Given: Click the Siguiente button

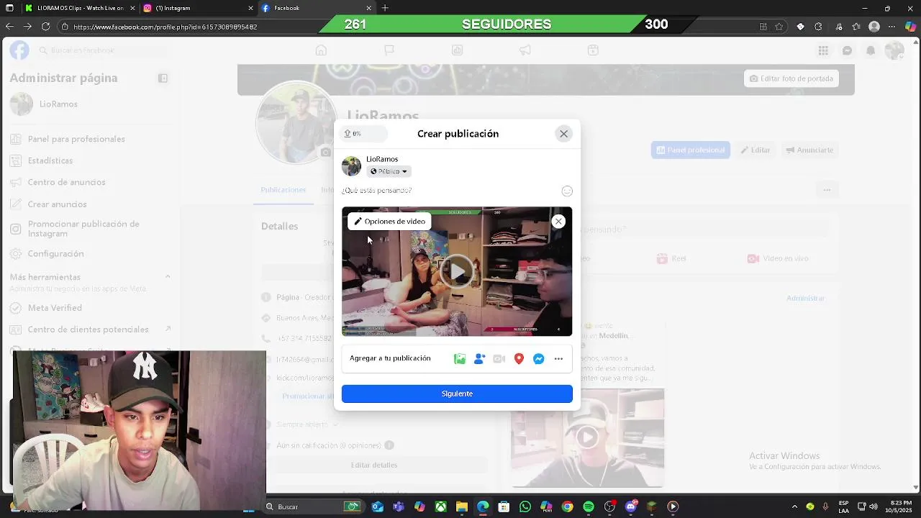Looking at the screenshot, I should (457, 394).
